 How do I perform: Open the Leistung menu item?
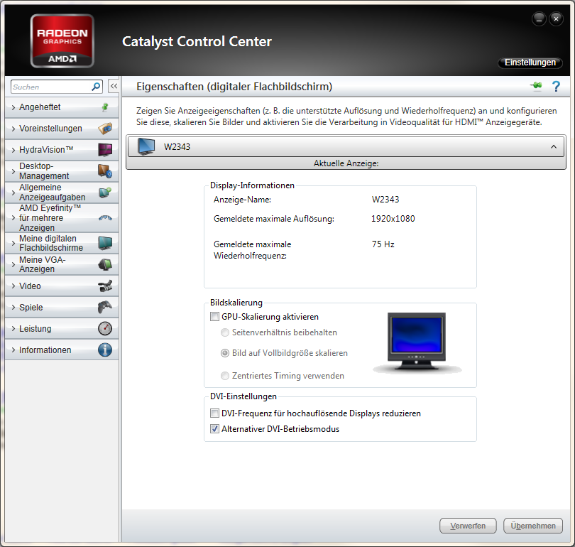(x=62, y=328)
